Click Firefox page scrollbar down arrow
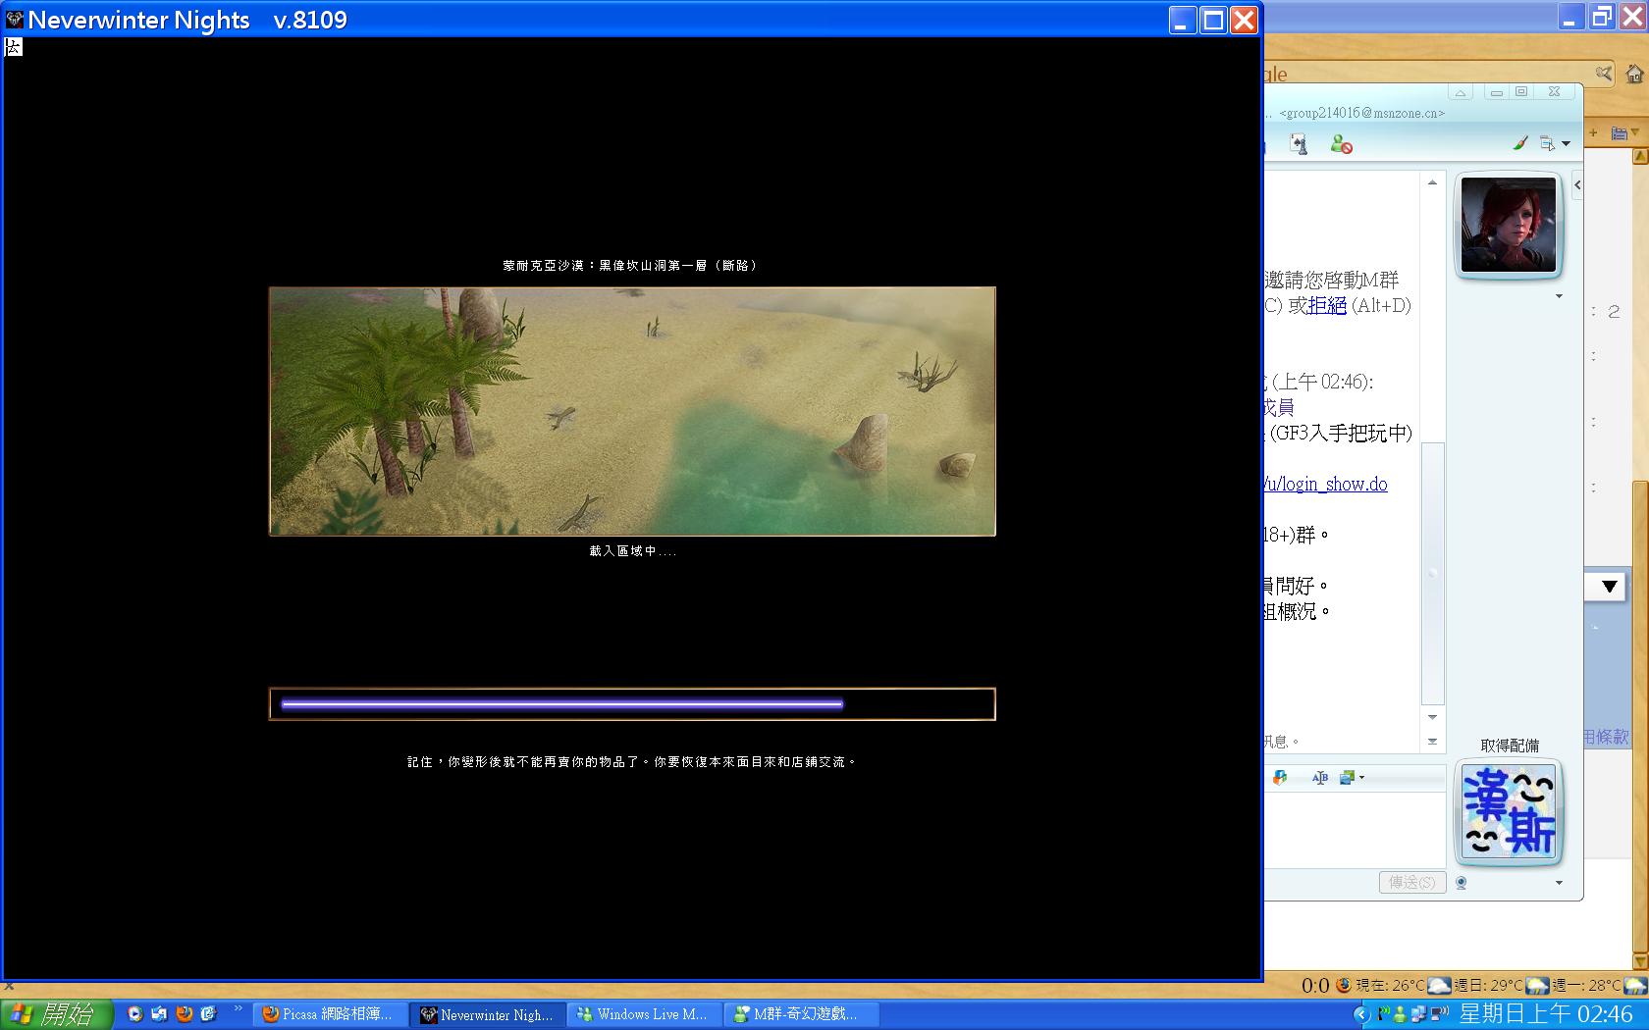This screenshot has height=1030, width=1649. click(1640, 963)
